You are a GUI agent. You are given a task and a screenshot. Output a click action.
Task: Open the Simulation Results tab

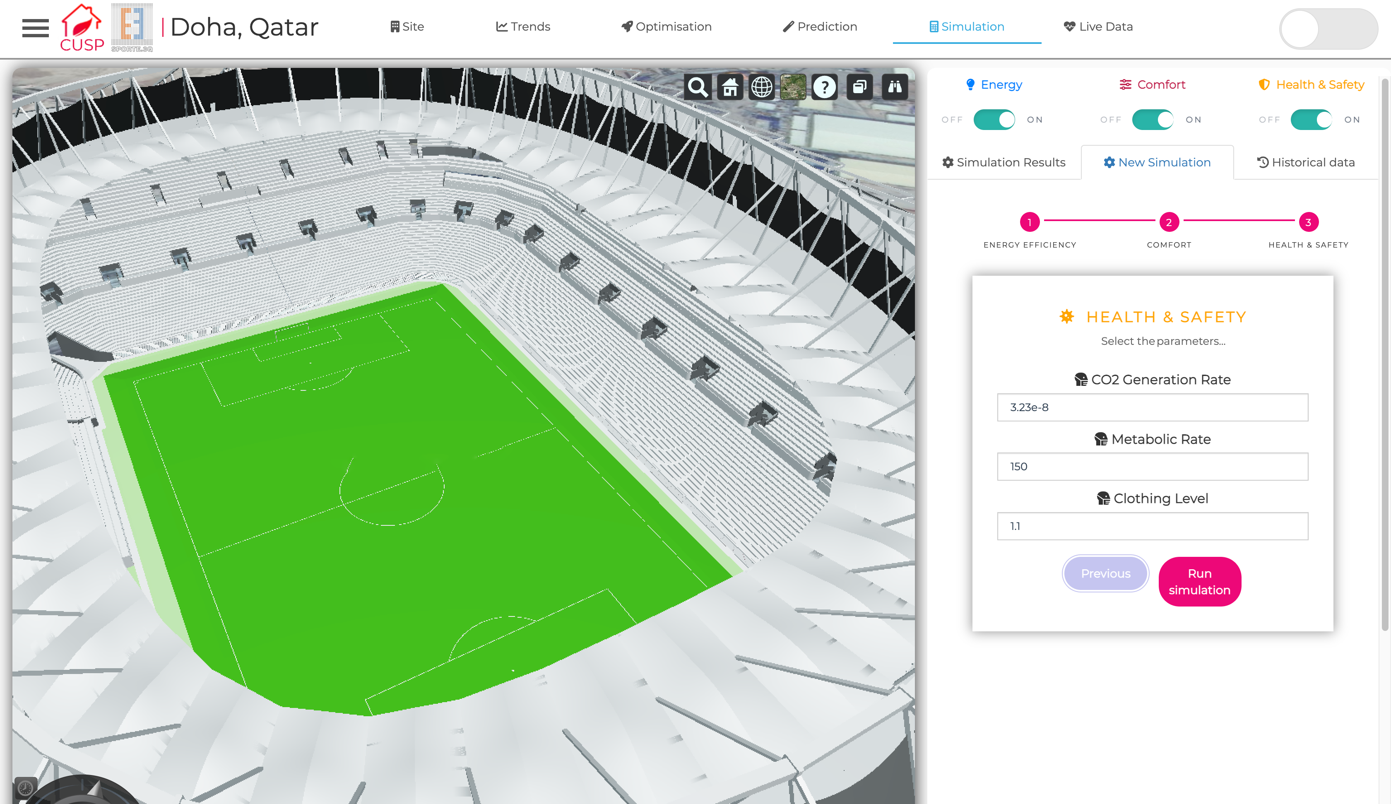pos(1004,162)
